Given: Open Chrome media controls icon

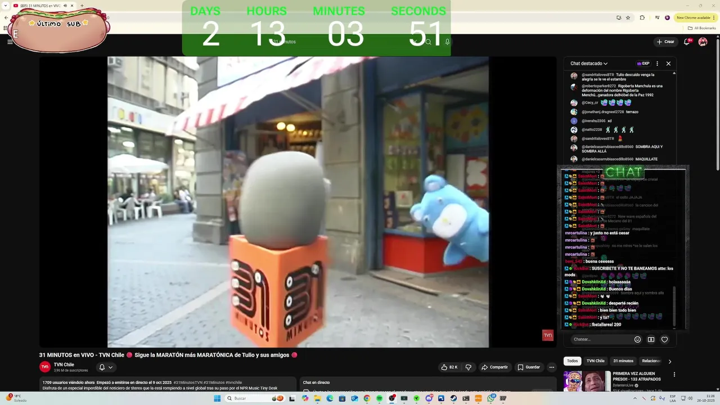Looking at the screenshot, I should [x=657, y=17].
